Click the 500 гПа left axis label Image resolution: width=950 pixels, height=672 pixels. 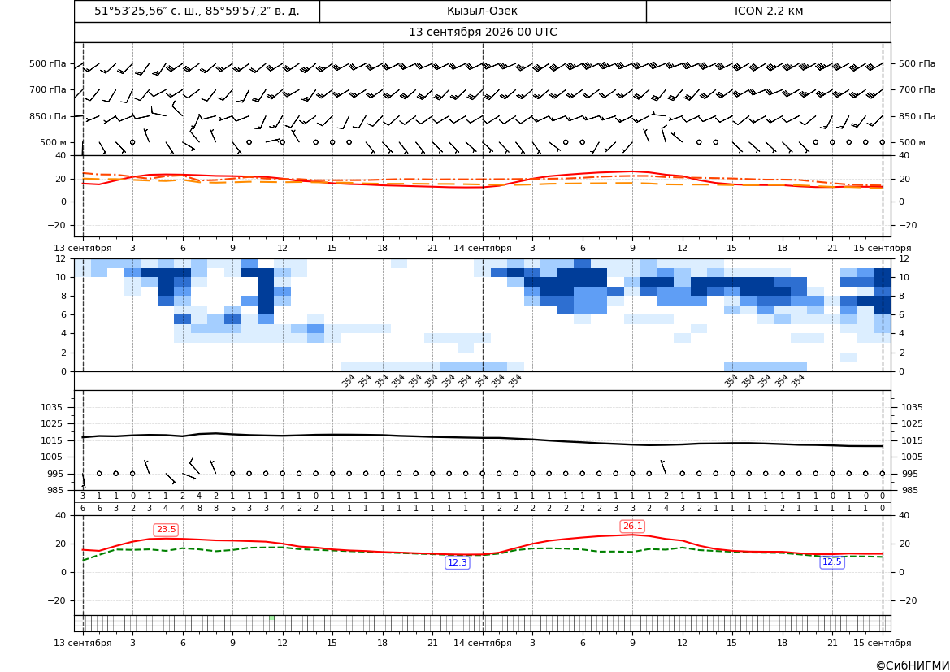pyautogui.click(x=47, y=63)
